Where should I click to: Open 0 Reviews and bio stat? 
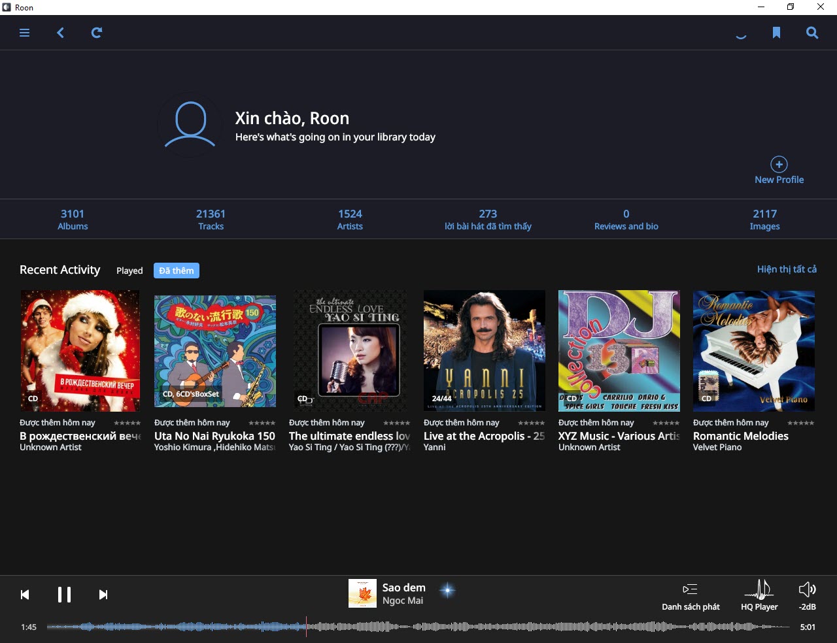626,220
